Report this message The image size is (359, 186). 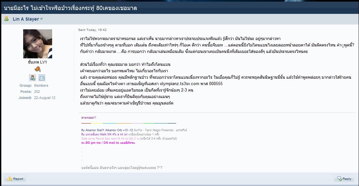pos(15,179)
